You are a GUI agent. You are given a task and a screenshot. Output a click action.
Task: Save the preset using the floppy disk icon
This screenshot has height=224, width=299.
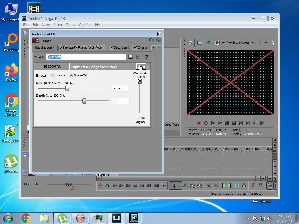(131, 57)
